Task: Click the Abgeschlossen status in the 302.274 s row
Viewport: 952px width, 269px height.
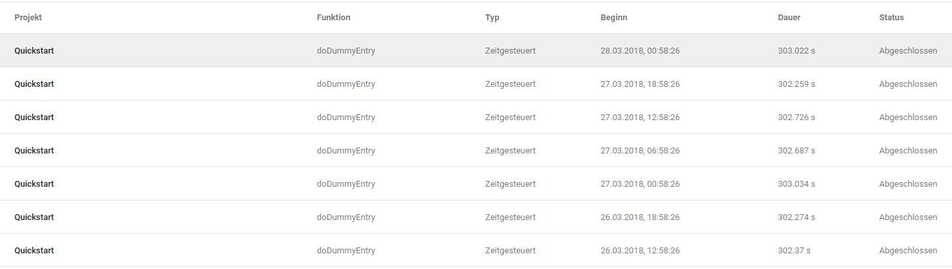Action: tap(908, 217)
